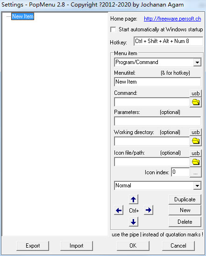Click the left arrow move button

coord(119,210)
